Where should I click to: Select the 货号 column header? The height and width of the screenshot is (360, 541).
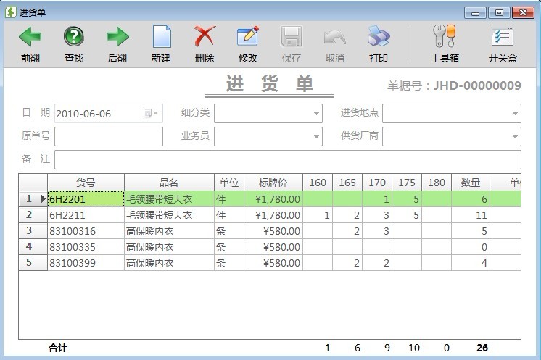[x=86, y=183]
